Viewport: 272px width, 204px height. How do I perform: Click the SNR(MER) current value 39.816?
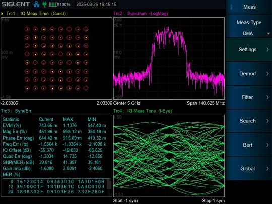46,162
